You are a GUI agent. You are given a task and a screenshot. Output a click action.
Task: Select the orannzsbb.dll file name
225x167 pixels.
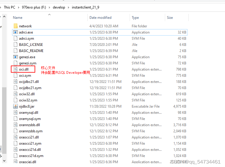[x=29, y=125]
